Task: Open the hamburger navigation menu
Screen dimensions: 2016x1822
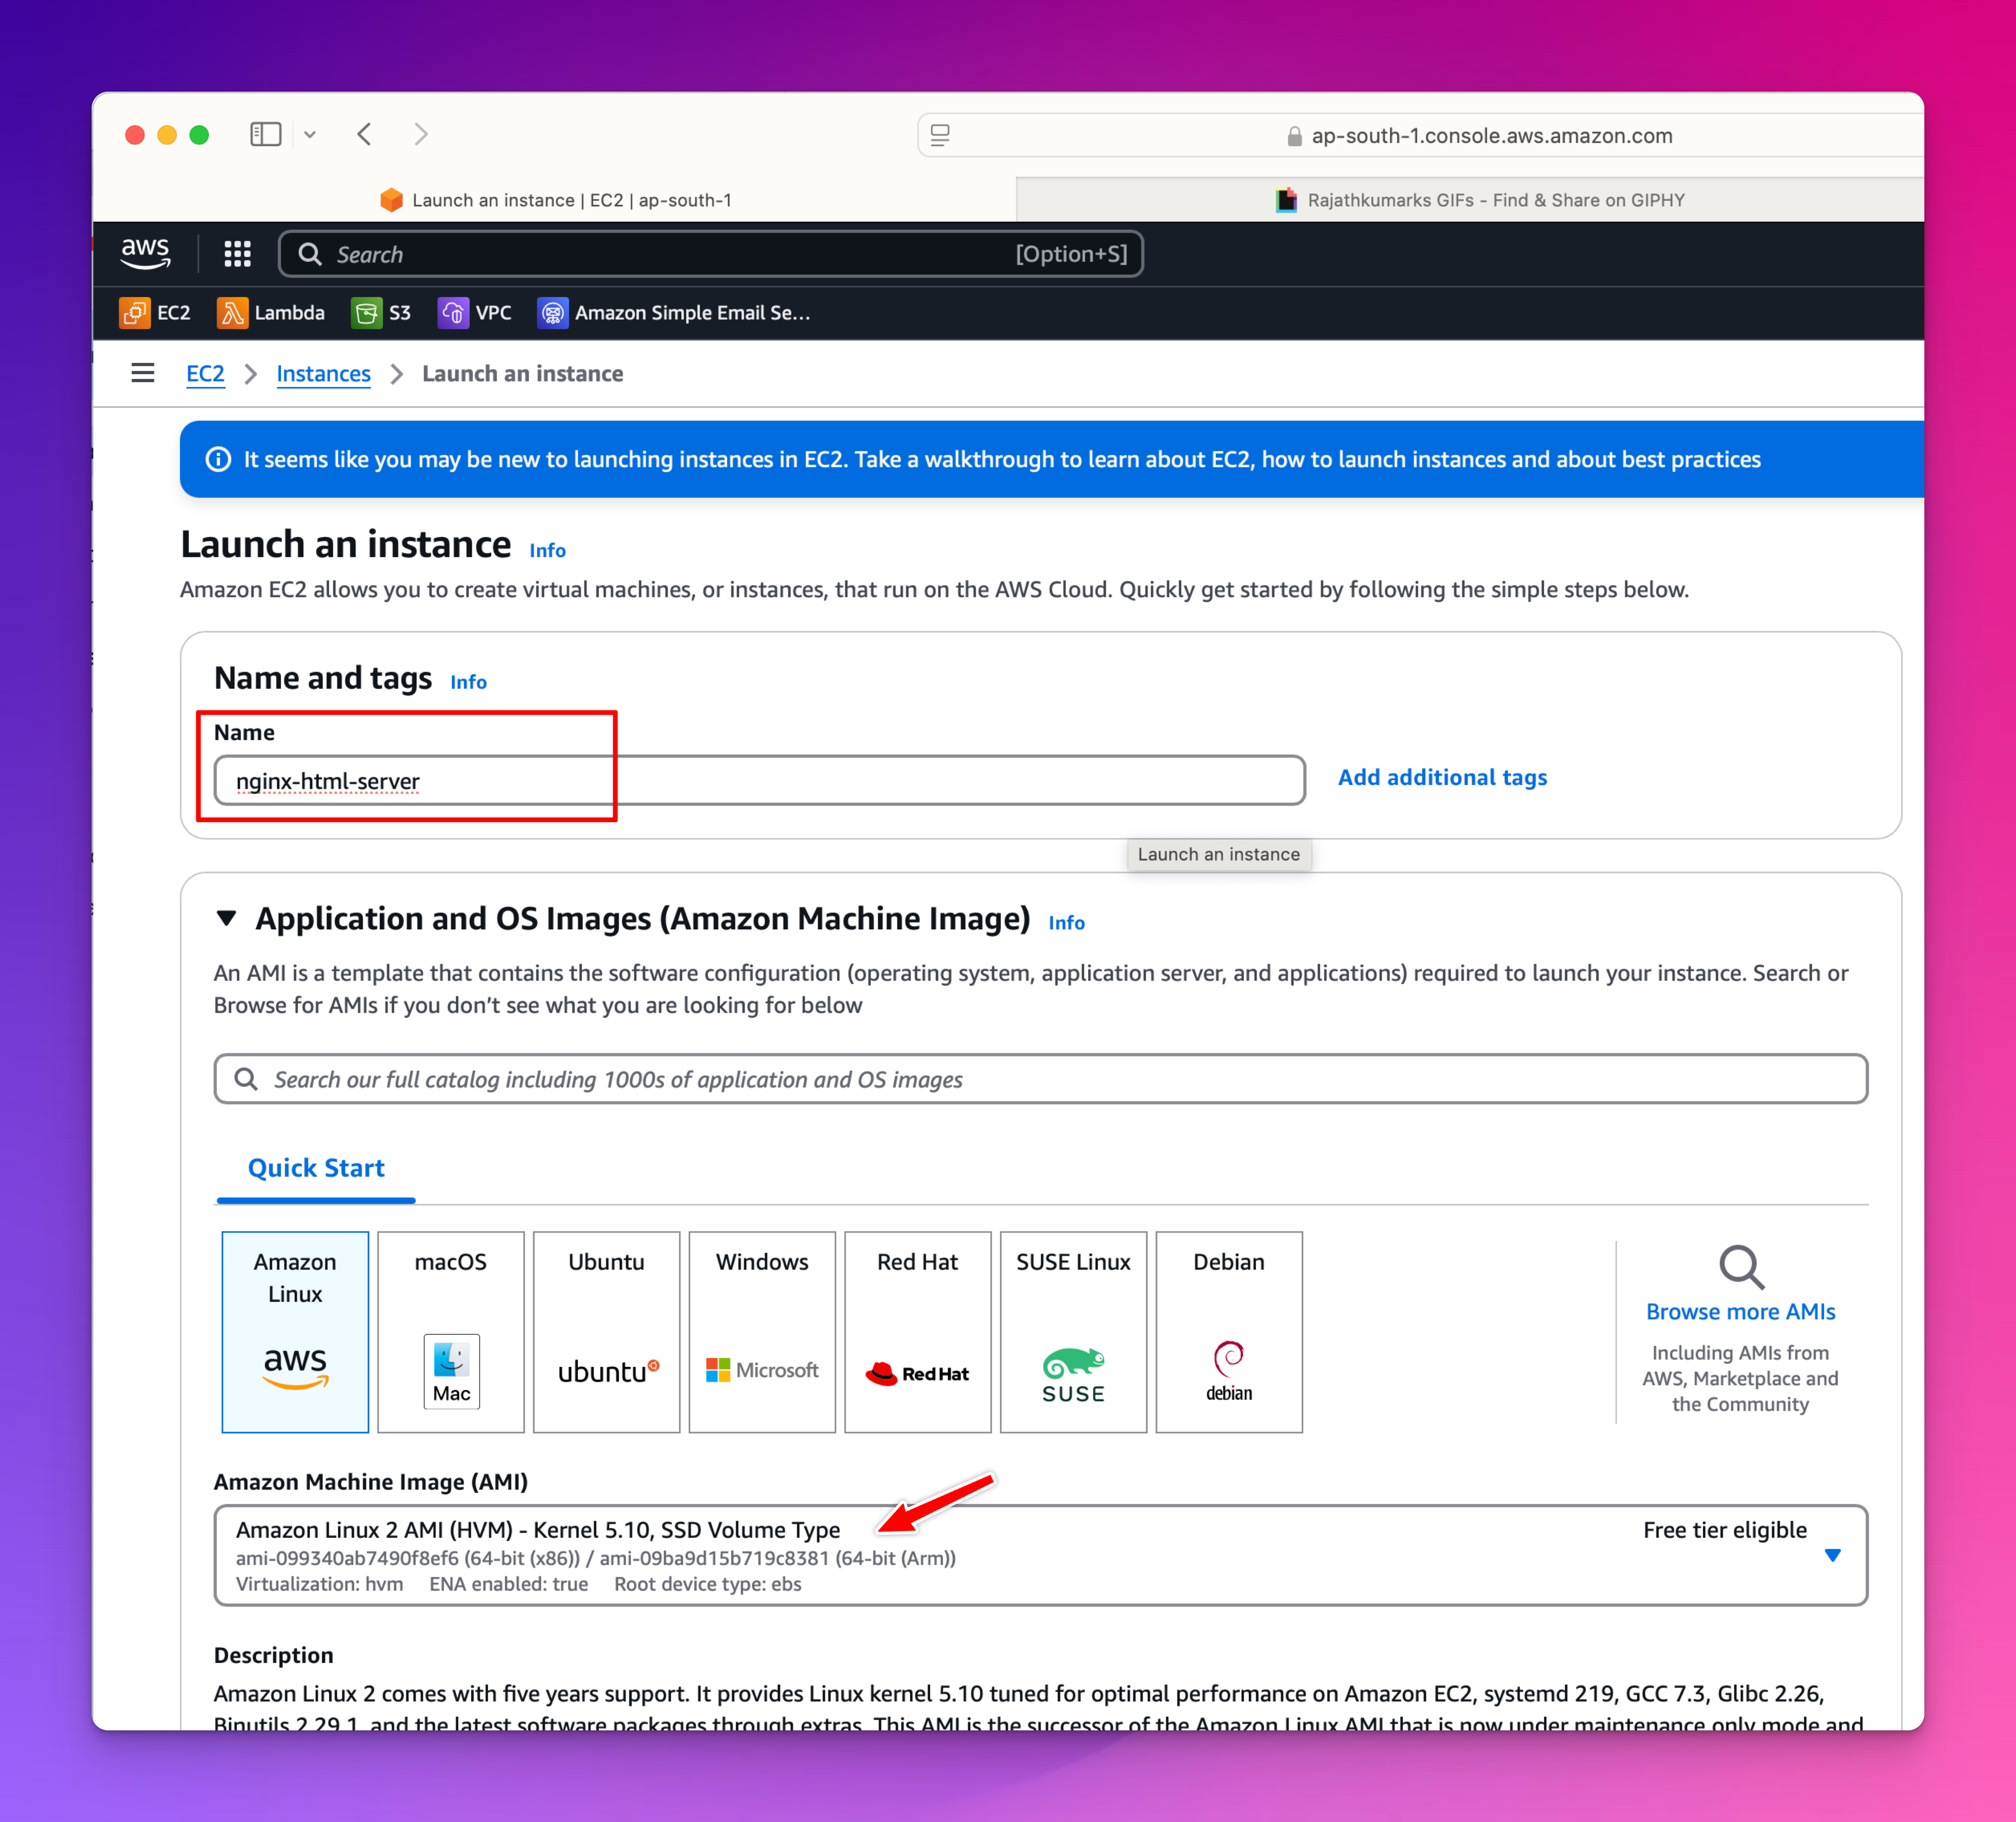Action: (143, 373)
